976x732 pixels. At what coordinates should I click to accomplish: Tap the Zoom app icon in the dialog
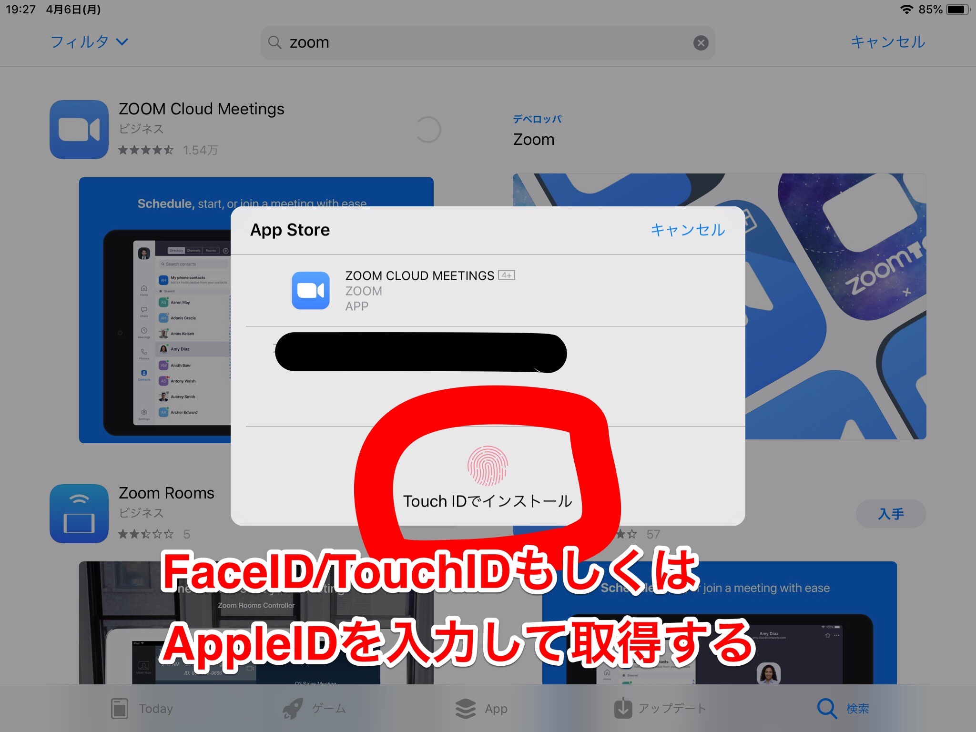point(311,290)
